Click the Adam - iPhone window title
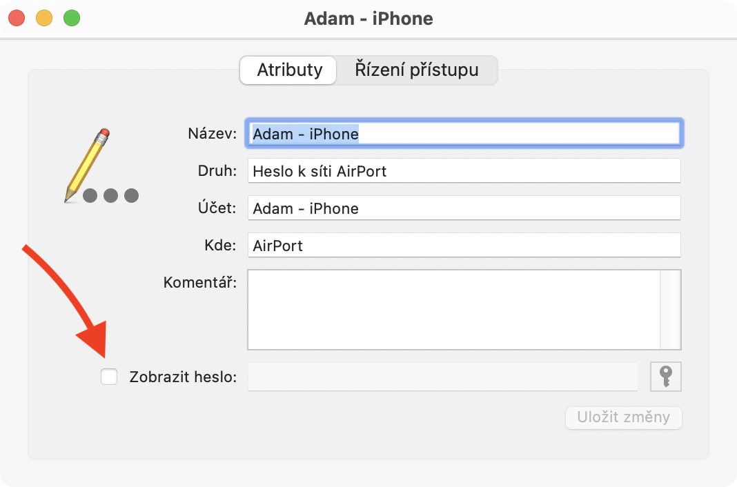This screenshot has width=737, height=487. [x=368, y=19]
